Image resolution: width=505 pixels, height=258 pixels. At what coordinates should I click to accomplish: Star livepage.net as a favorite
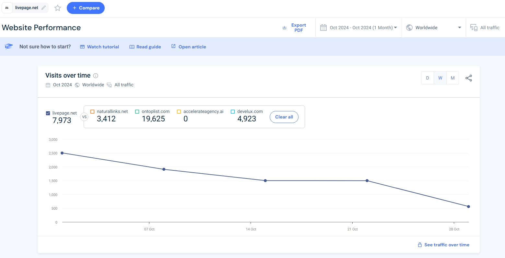coord(58,8)
